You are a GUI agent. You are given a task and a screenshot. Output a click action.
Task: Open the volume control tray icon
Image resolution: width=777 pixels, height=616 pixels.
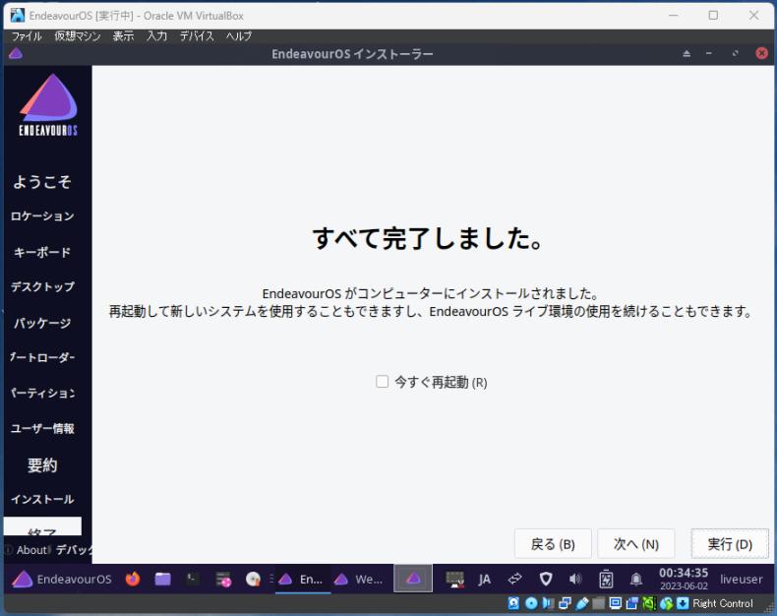[x=575, y=579]
